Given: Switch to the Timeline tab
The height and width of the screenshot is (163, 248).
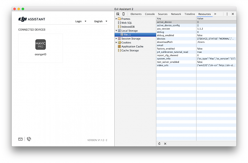Looking at the screenshot, I should click(190, 14).
